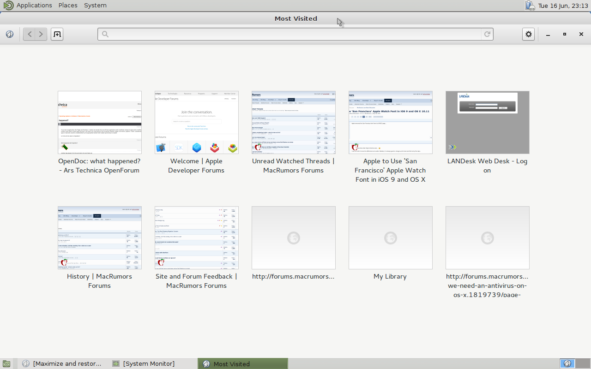Open the History MacRumors Forums thumbnail

coord(100,238)
